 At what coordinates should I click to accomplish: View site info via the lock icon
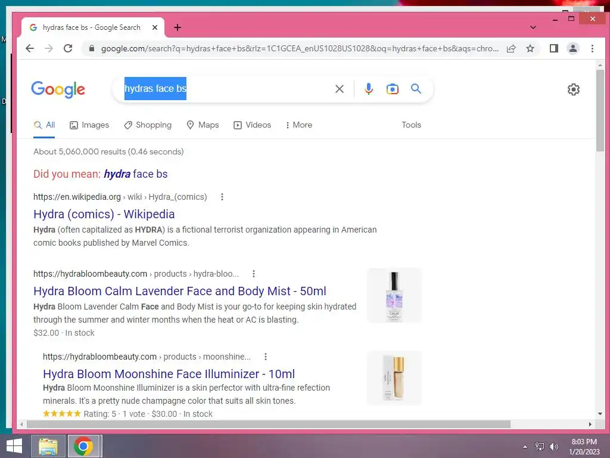91,48
